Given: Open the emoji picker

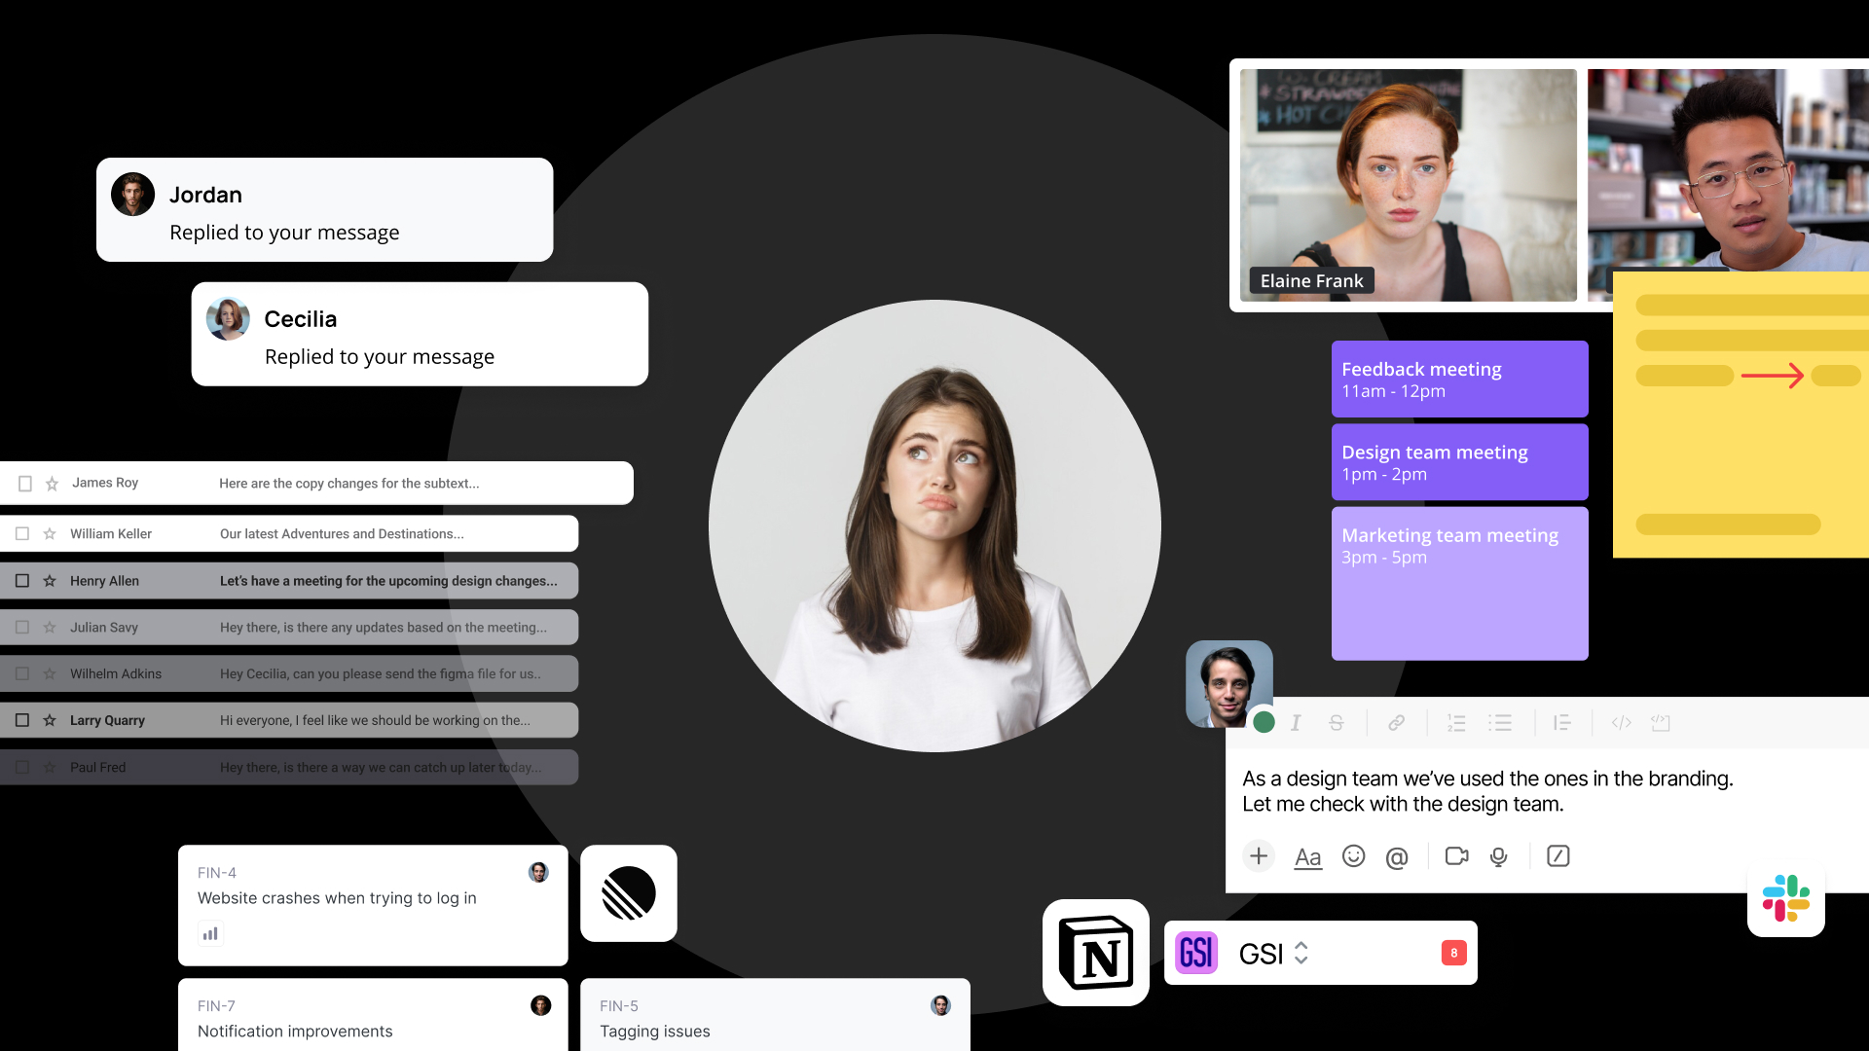Looking at the screenshot, I should pyautogui.click(x=1353, y=855).
